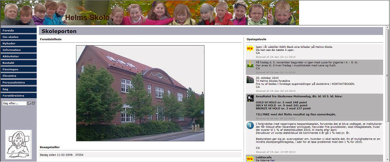Click the advanced search icon next to magnifier
390x162 pixels.
click(x=33, y=103)
